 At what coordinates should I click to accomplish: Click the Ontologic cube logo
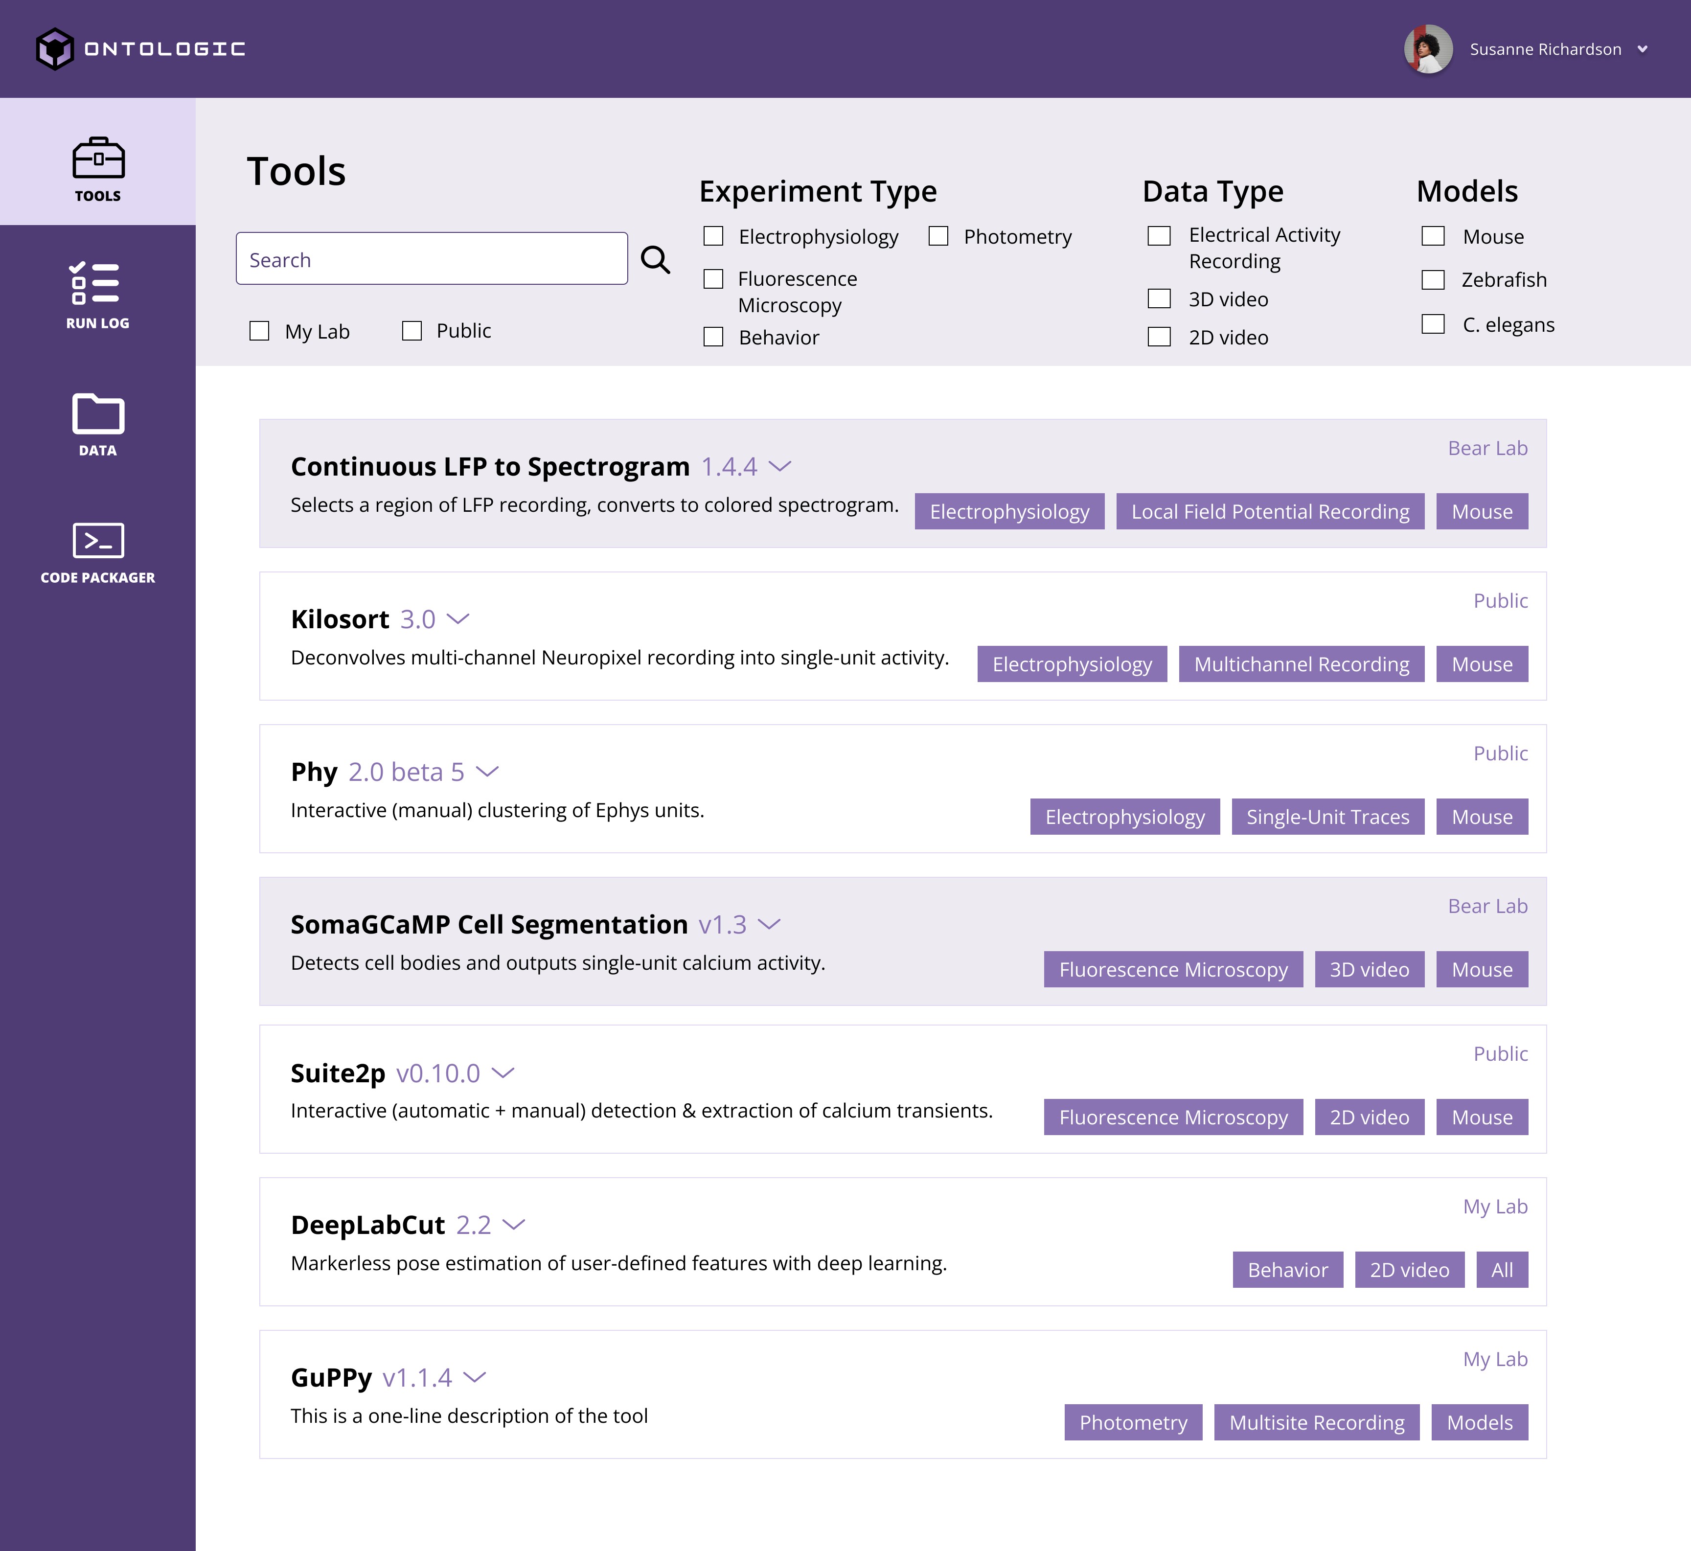click(55, 48)
